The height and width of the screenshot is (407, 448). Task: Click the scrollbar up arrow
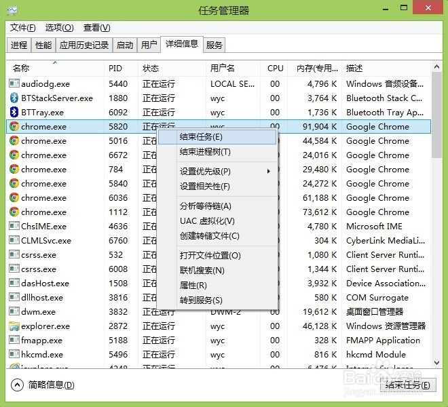pyautogui.click(x=436, y=67)
